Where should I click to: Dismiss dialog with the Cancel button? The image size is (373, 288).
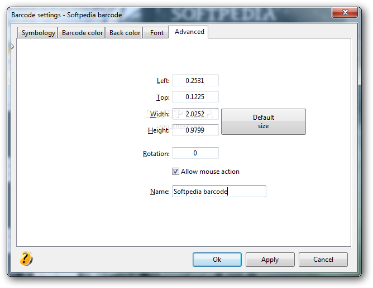(x=323, y=260)
